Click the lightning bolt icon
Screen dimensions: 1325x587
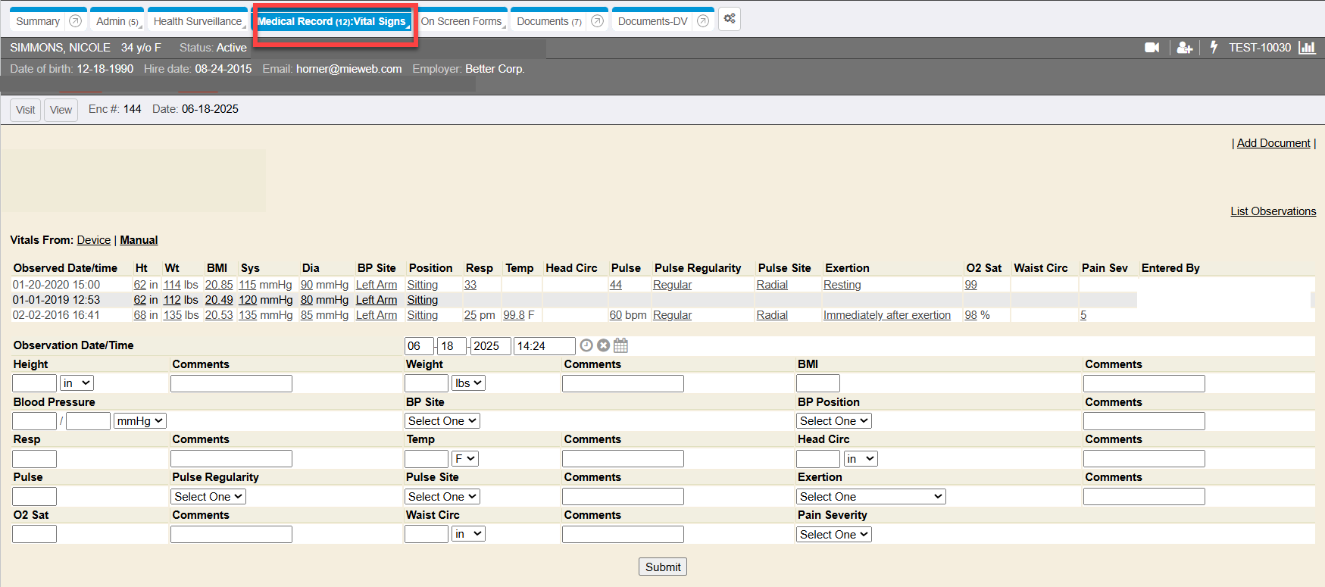(x=1214, y=47)
